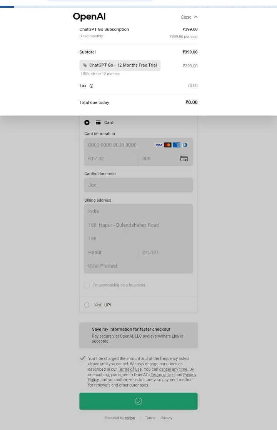Open the footer Privacy link
This screenshot has height=430, width=277.
166,418
